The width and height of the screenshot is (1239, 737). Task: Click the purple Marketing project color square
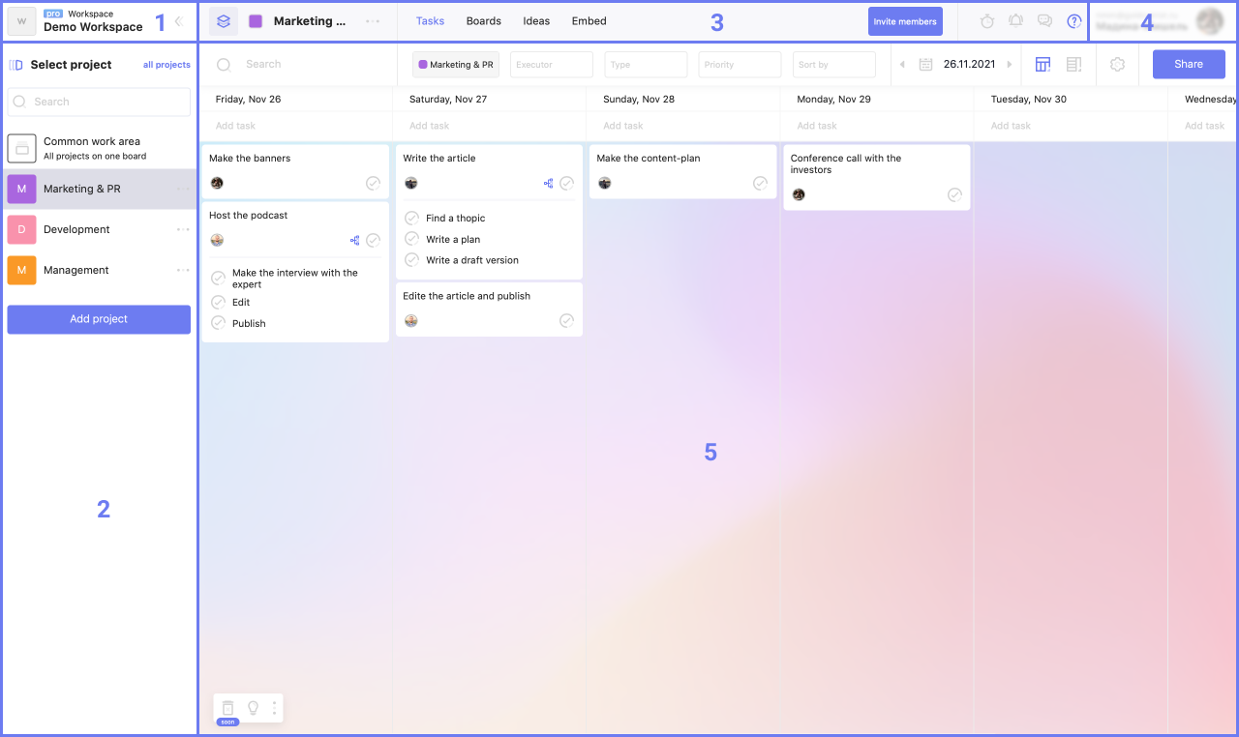pyautogui.click(x=256, y=21)
